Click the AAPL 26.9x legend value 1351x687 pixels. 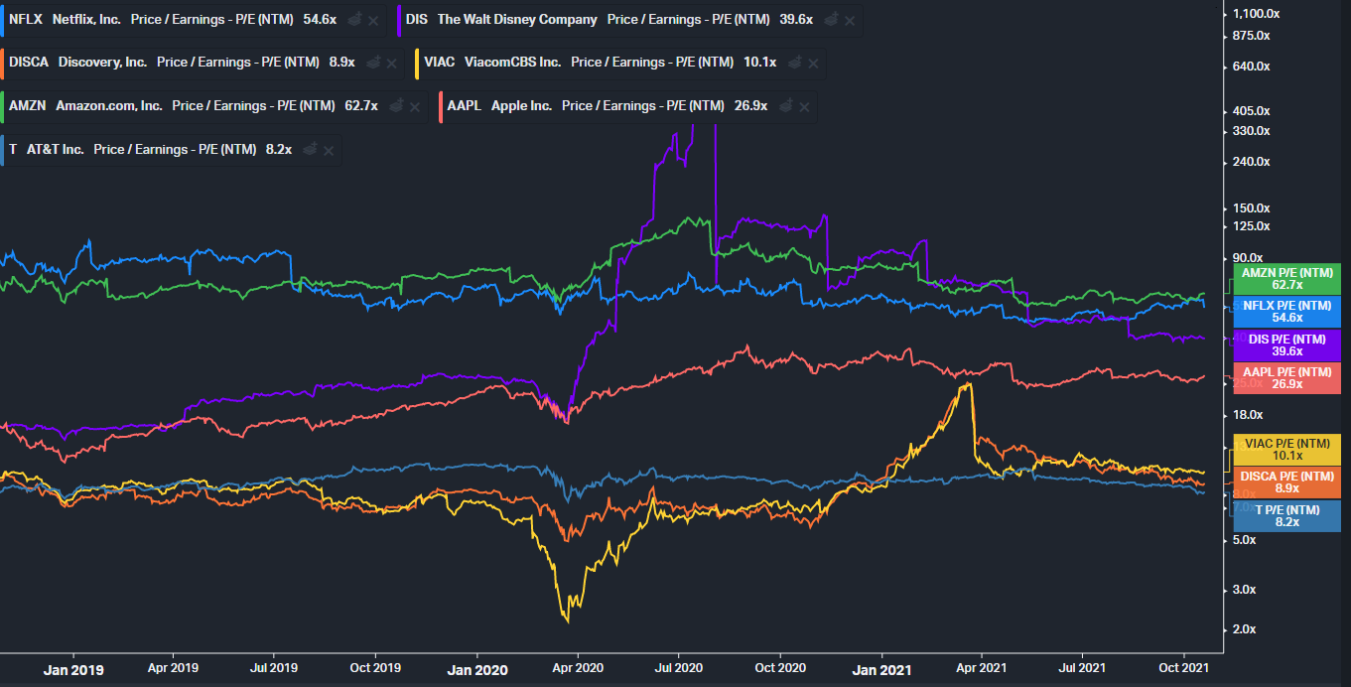(x=751, y=105)
